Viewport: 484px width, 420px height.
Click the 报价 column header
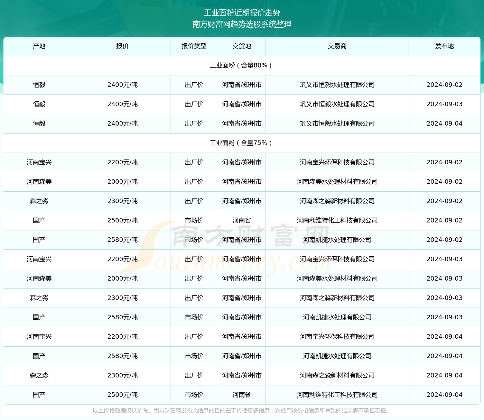tap(122, 46)
